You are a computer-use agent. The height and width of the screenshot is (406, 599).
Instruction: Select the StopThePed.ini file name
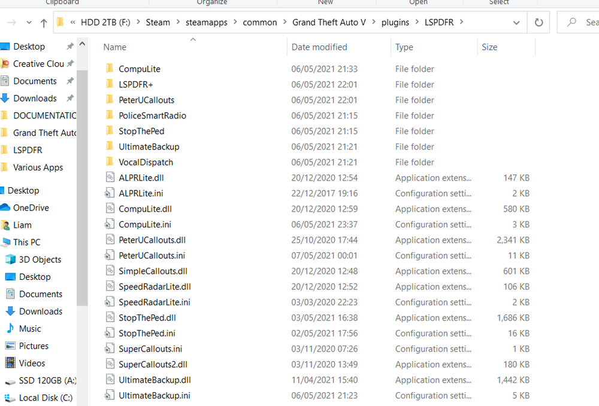point(147,333)
